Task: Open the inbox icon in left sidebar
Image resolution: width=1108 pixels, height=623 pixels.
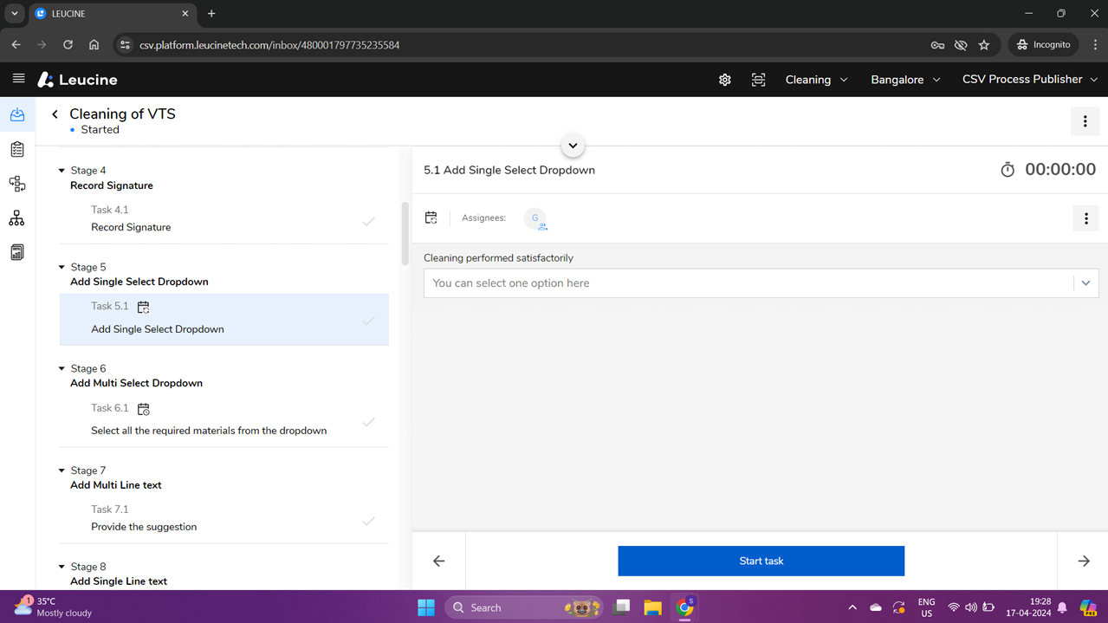Action: 17,115
